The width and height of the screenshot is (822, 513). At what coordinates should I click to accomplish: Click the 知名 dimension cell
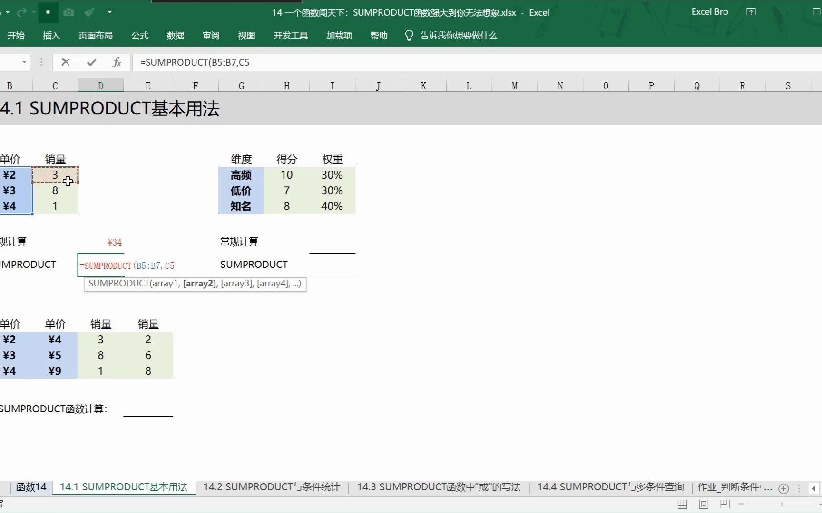tap(241, 206)
